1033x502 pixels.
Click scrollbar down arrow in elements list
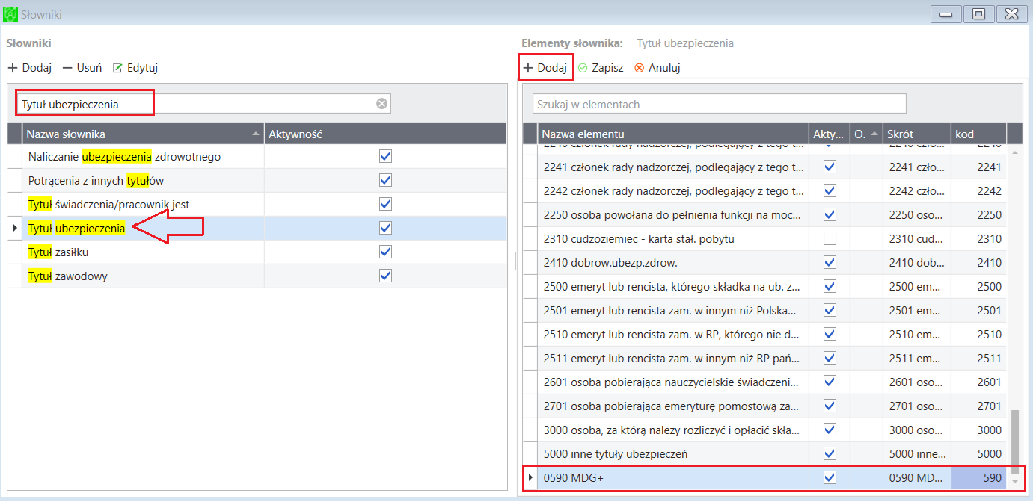click(x=1015, y=480)
